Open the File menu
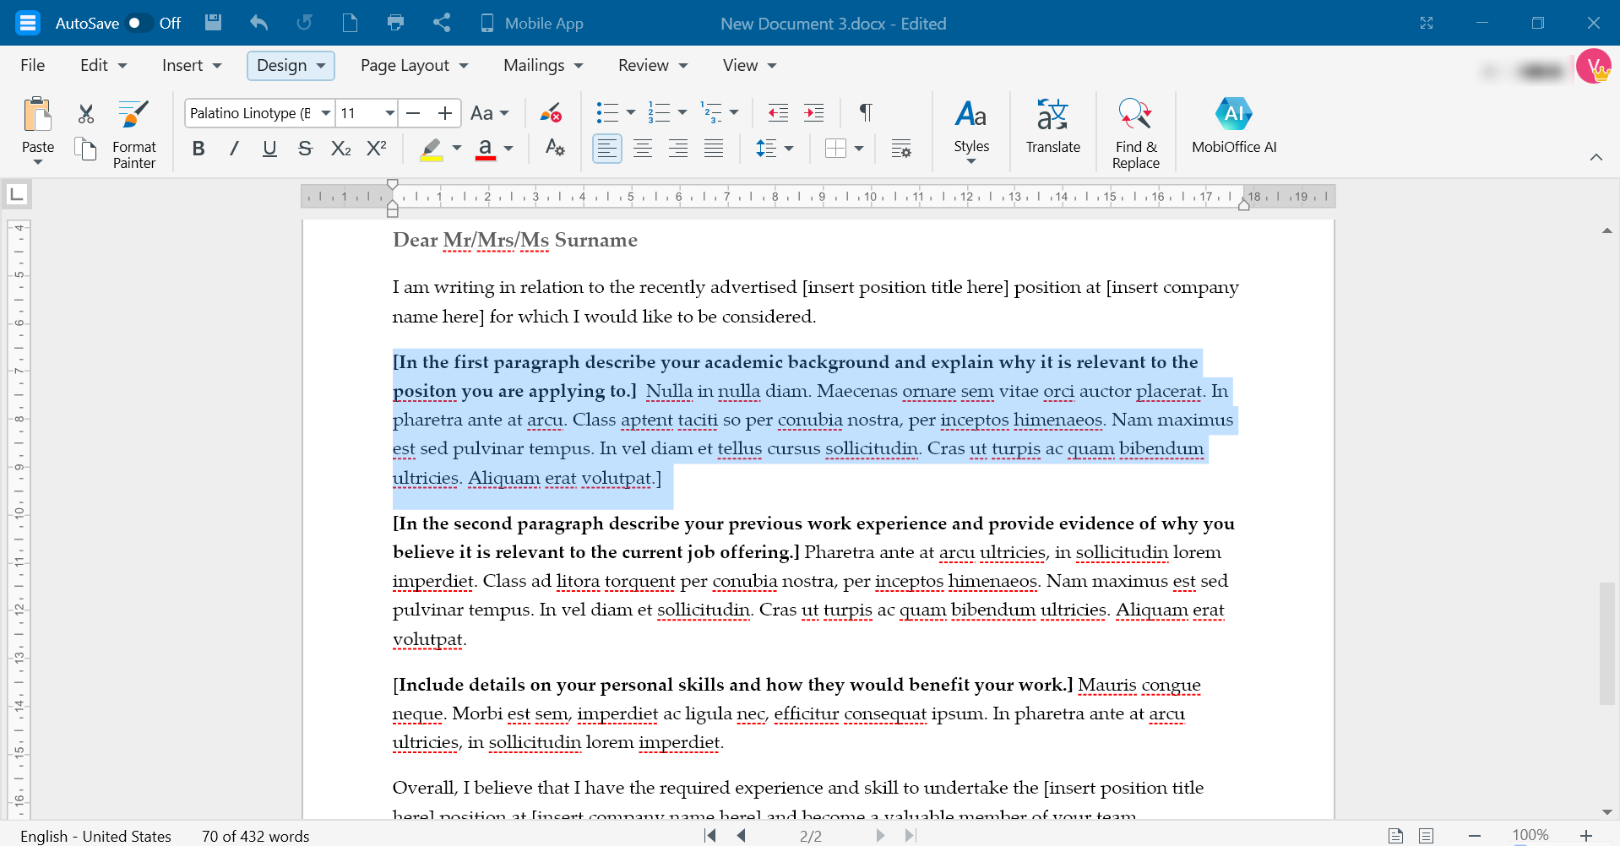 coord(33,65)
